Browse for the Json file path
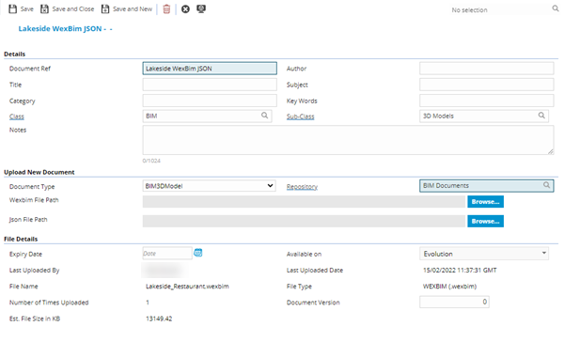564x342 pixels. click(485, 221)
